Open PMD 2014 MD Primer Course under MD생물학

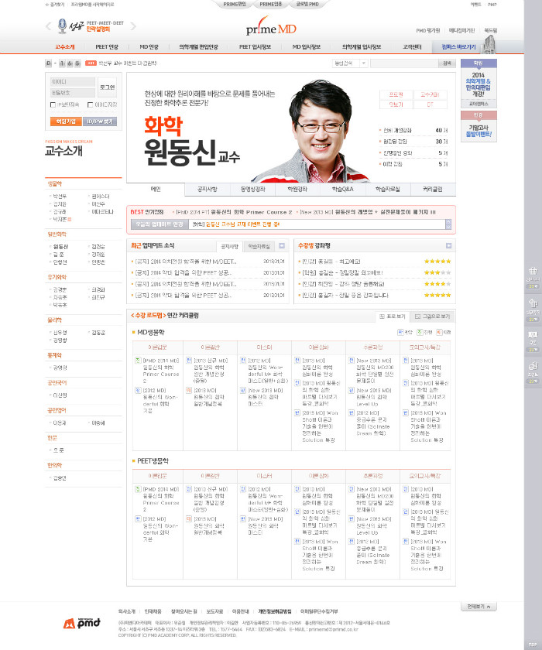[160, 371]
